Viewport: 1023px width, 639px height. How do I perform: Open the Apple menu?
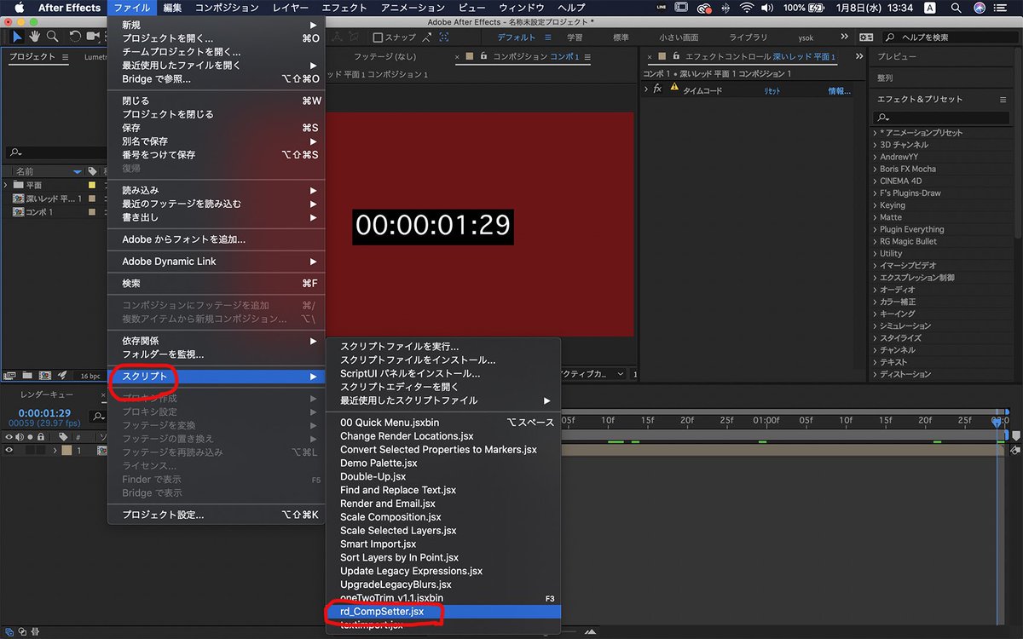point(18,8)
